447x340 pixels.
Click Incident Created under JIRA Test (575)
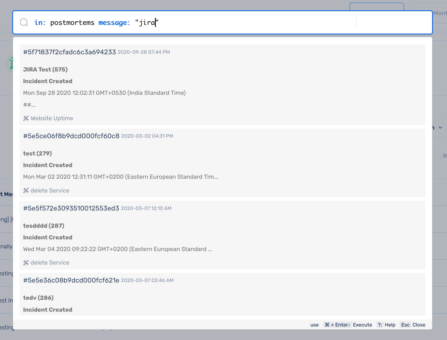point(48,81)
